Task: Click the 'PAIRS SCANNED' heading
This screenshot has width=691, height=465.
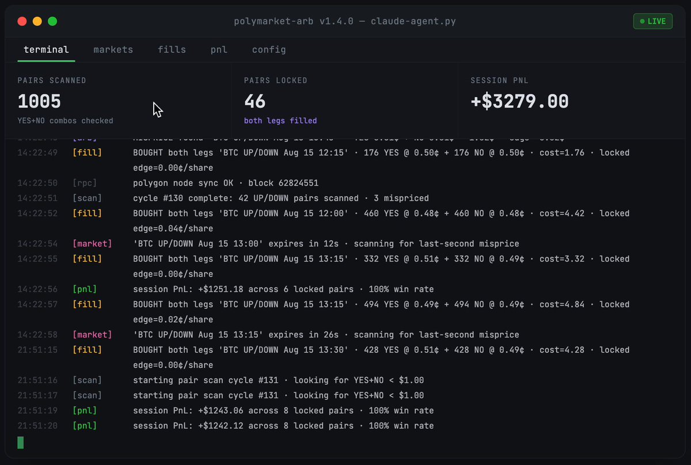Action: click(x=52, y=80)
